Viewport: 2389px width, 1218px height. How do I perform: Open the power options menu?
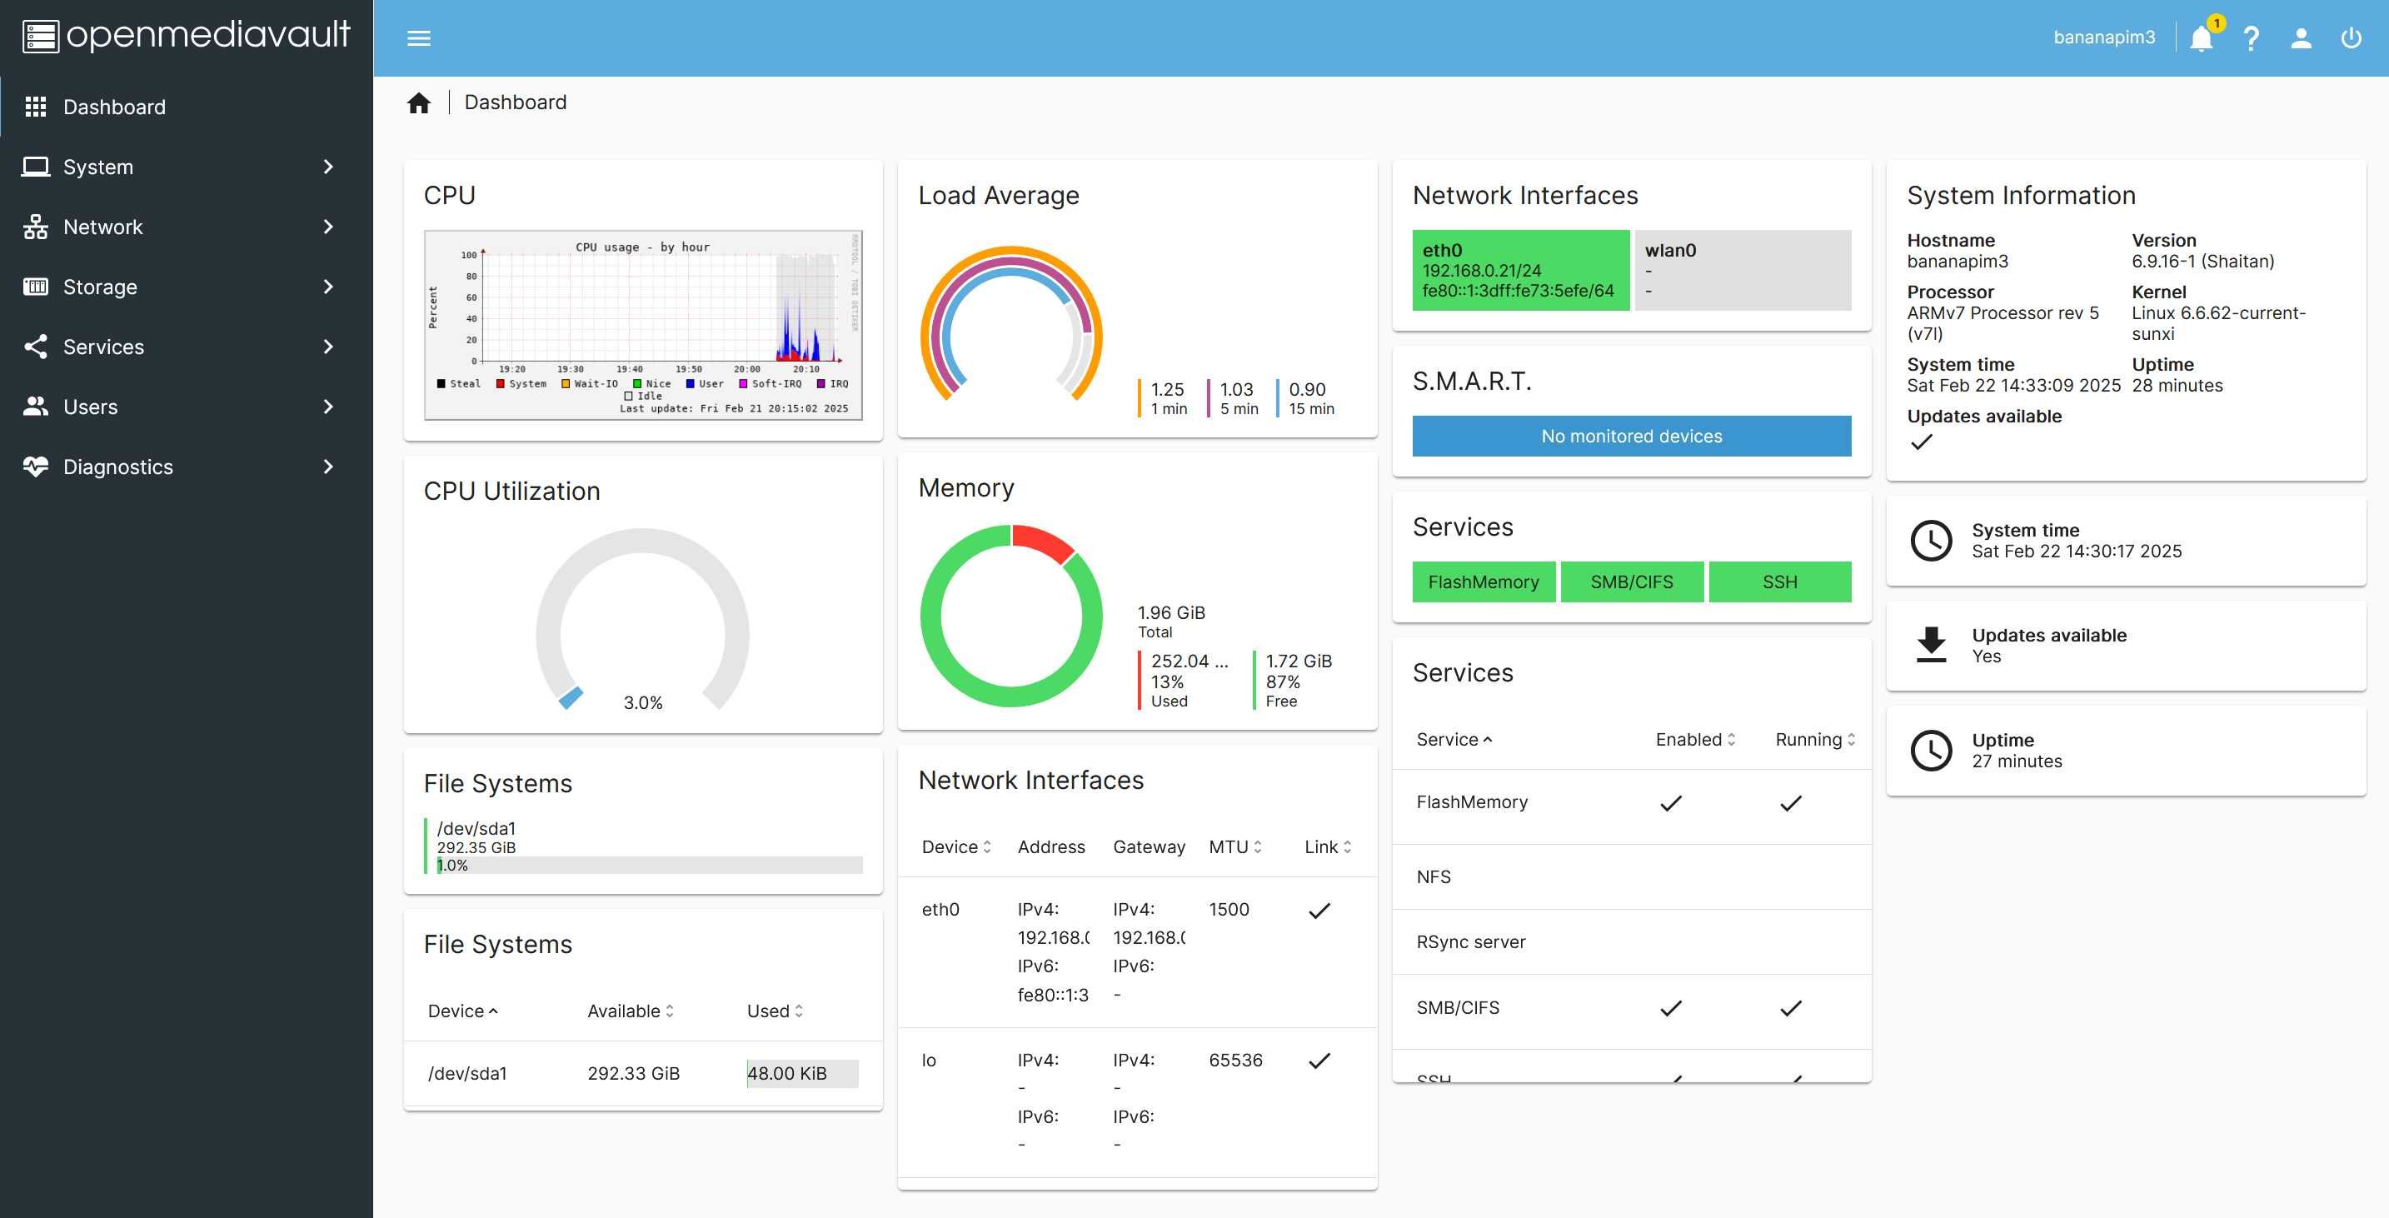2350,38
